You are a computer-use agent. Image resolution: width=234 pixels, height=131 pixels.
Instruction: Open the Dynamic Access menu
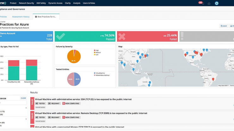click(x=55, y=3)
